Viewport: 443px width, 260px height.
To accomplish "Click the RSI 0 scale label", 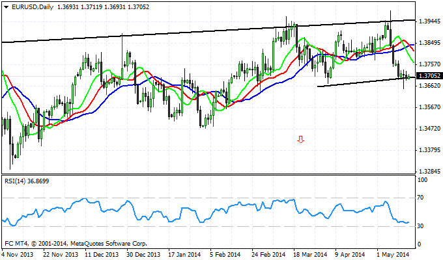I will point(419,244).
